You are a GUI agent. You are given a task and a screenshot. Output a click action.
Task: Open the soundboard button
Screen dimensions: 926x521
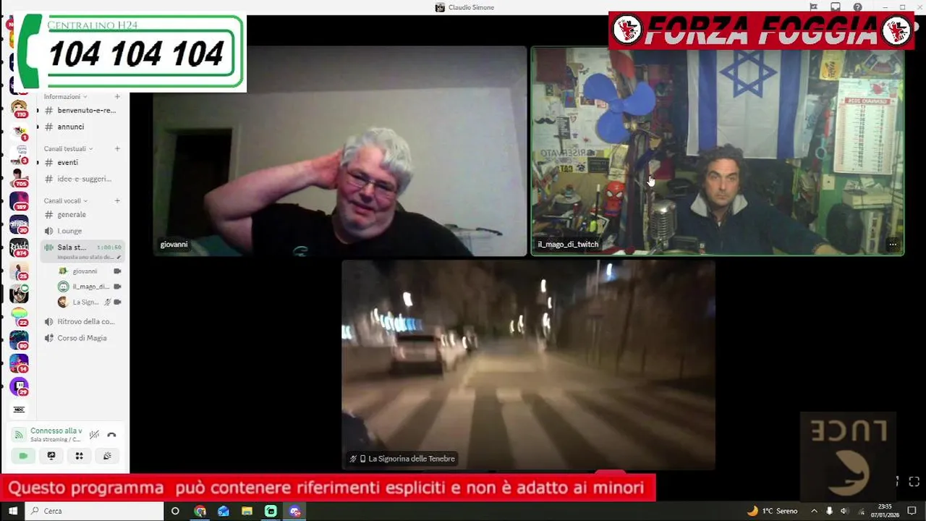pos(107,456)
